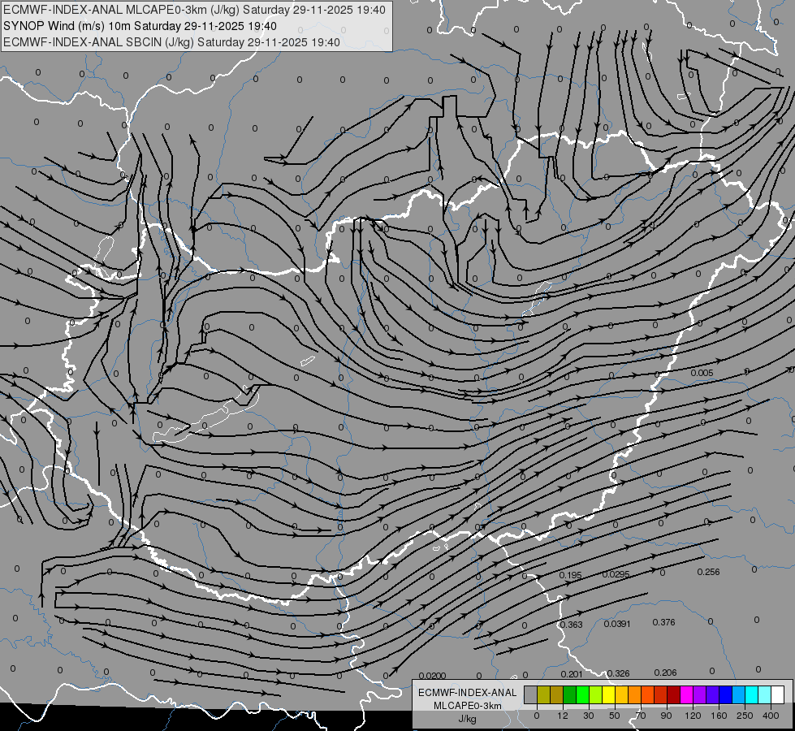Click the map value 0.201
Image resolution: width=795 pixels, height=731 pixels.
pos(572,674)
